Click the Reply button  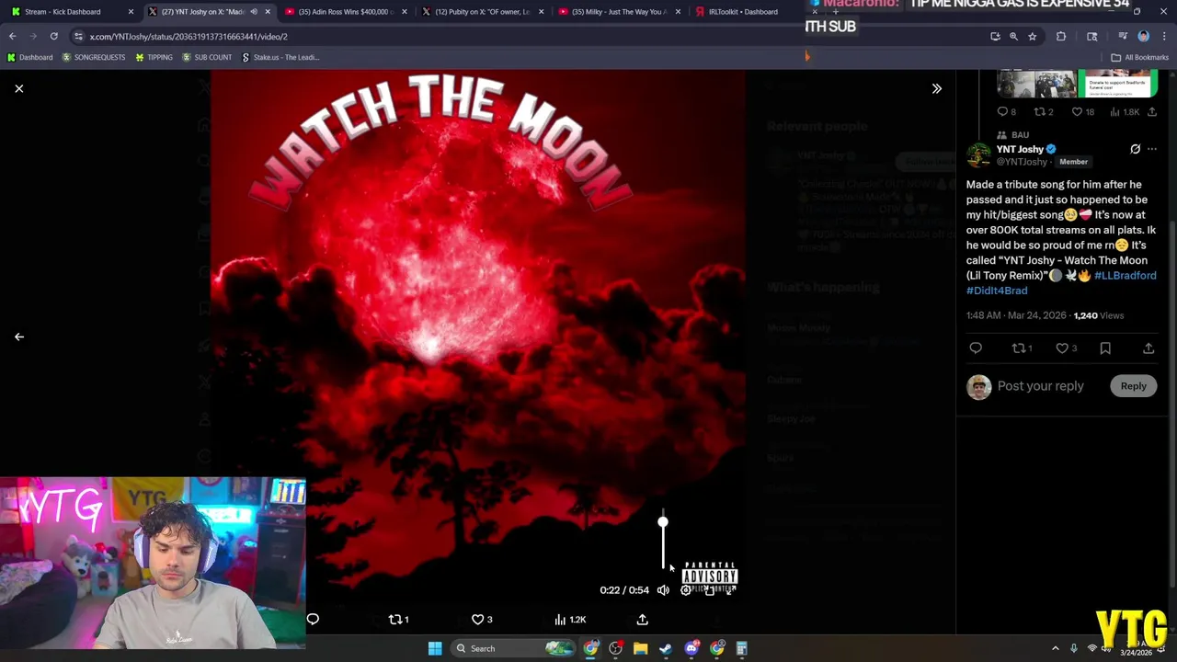click(1133, 386)
